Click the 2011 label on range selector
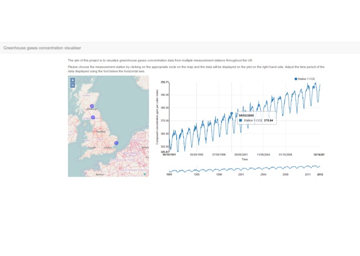This screenshot has width=360, height=256. [x=308, y=175]
